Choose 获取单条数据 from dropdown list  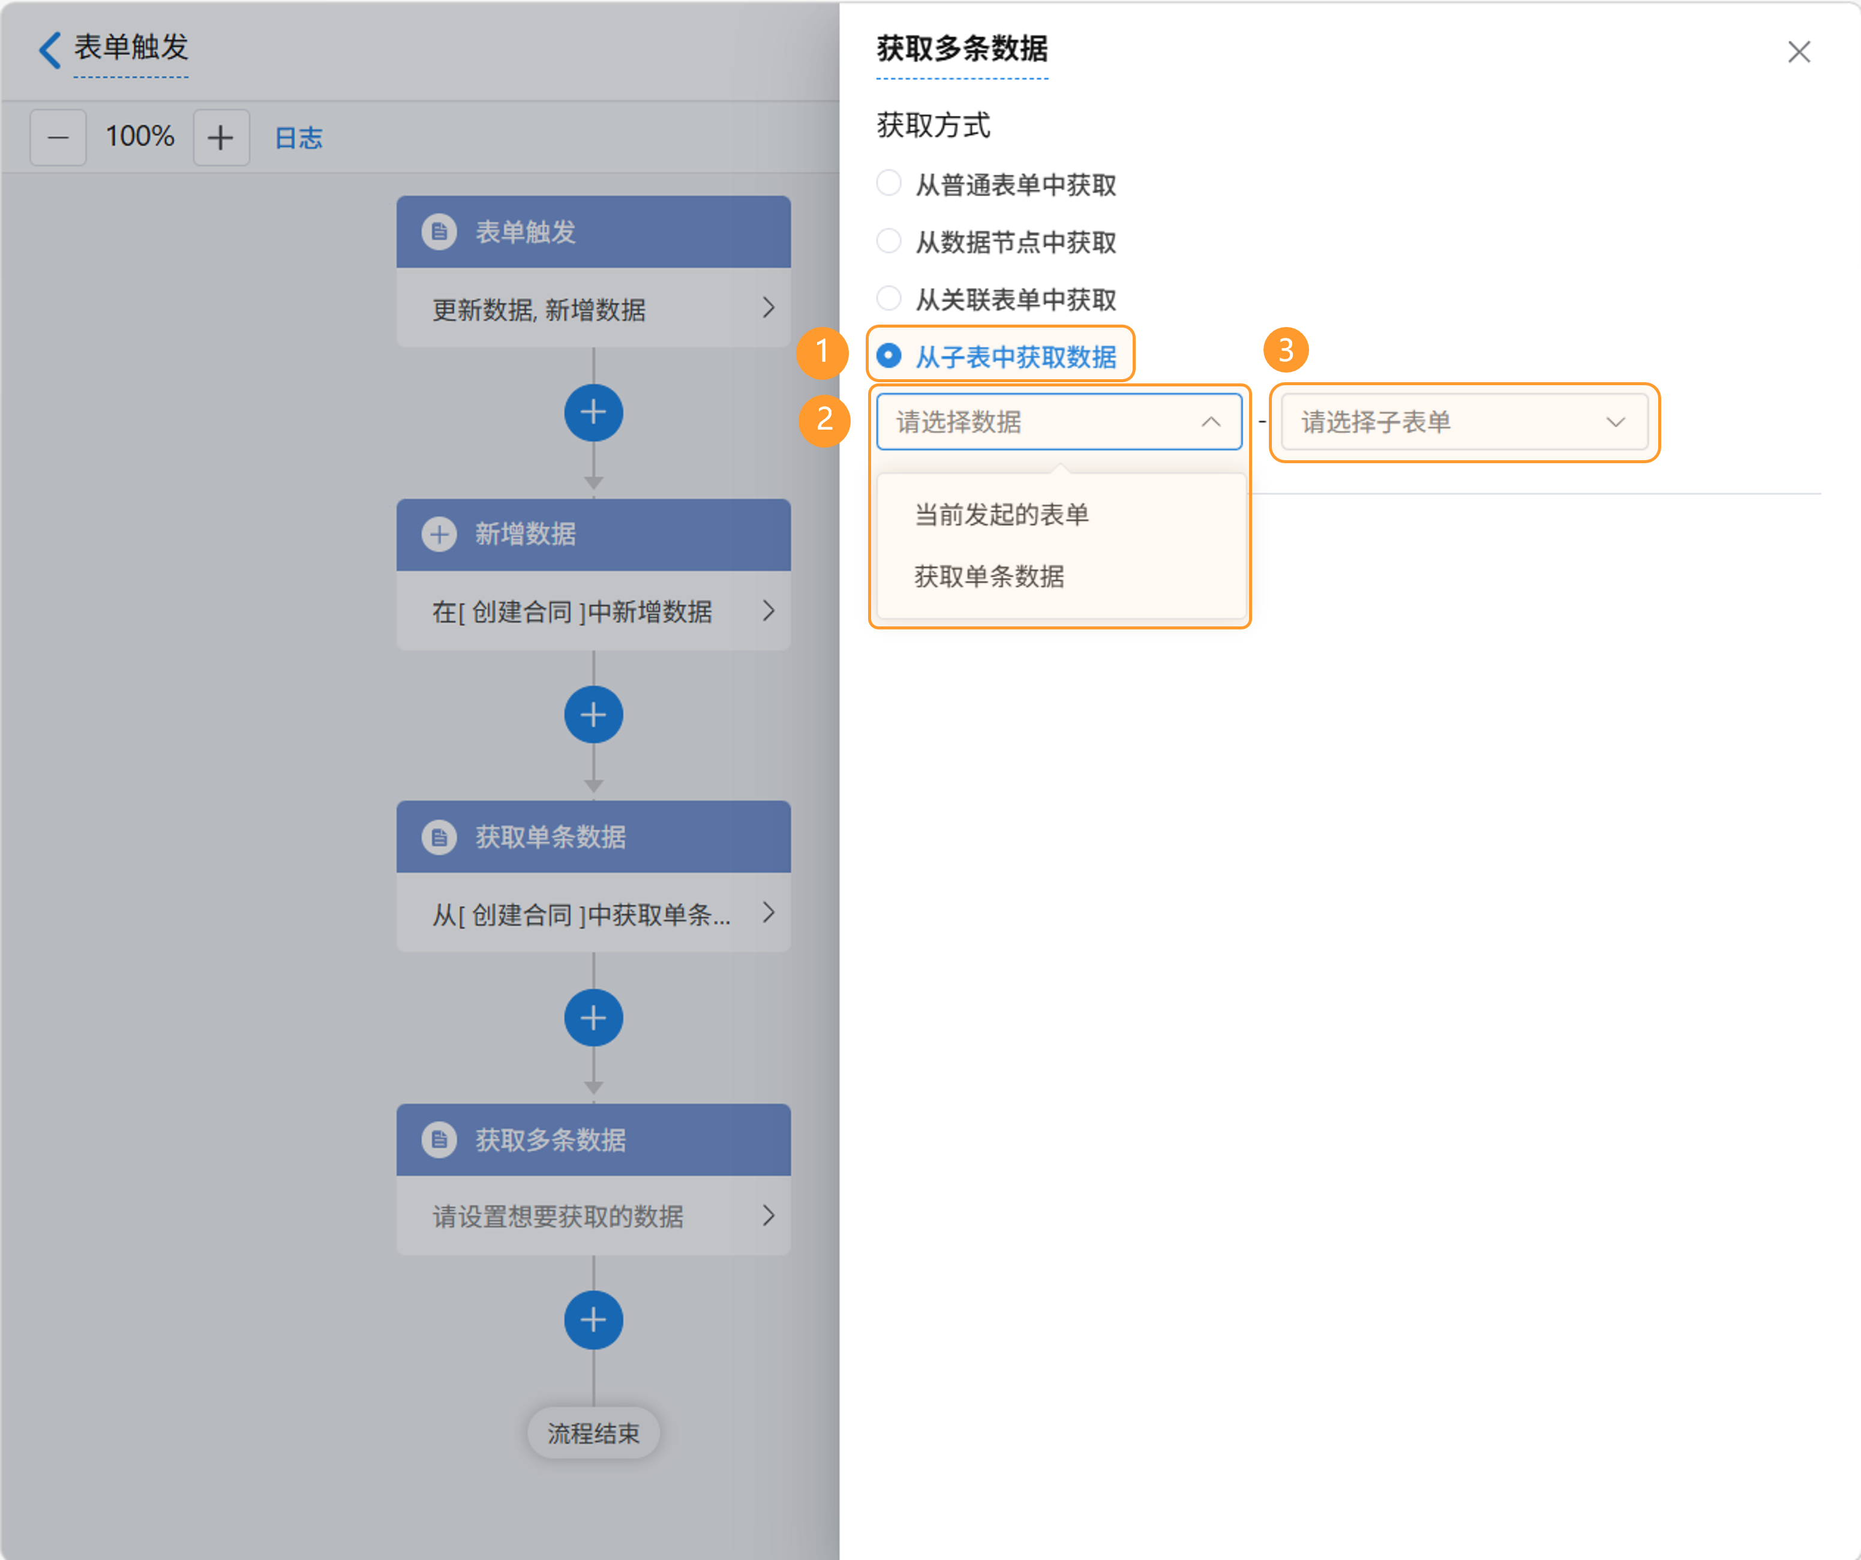pos(989,576)
